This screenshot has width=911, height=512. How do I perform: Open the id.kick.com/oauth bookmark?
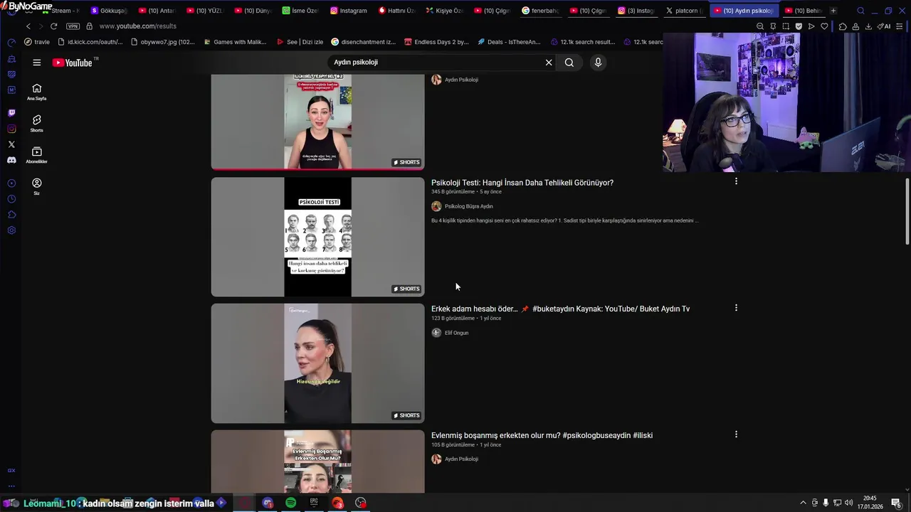tap(90, 42)
